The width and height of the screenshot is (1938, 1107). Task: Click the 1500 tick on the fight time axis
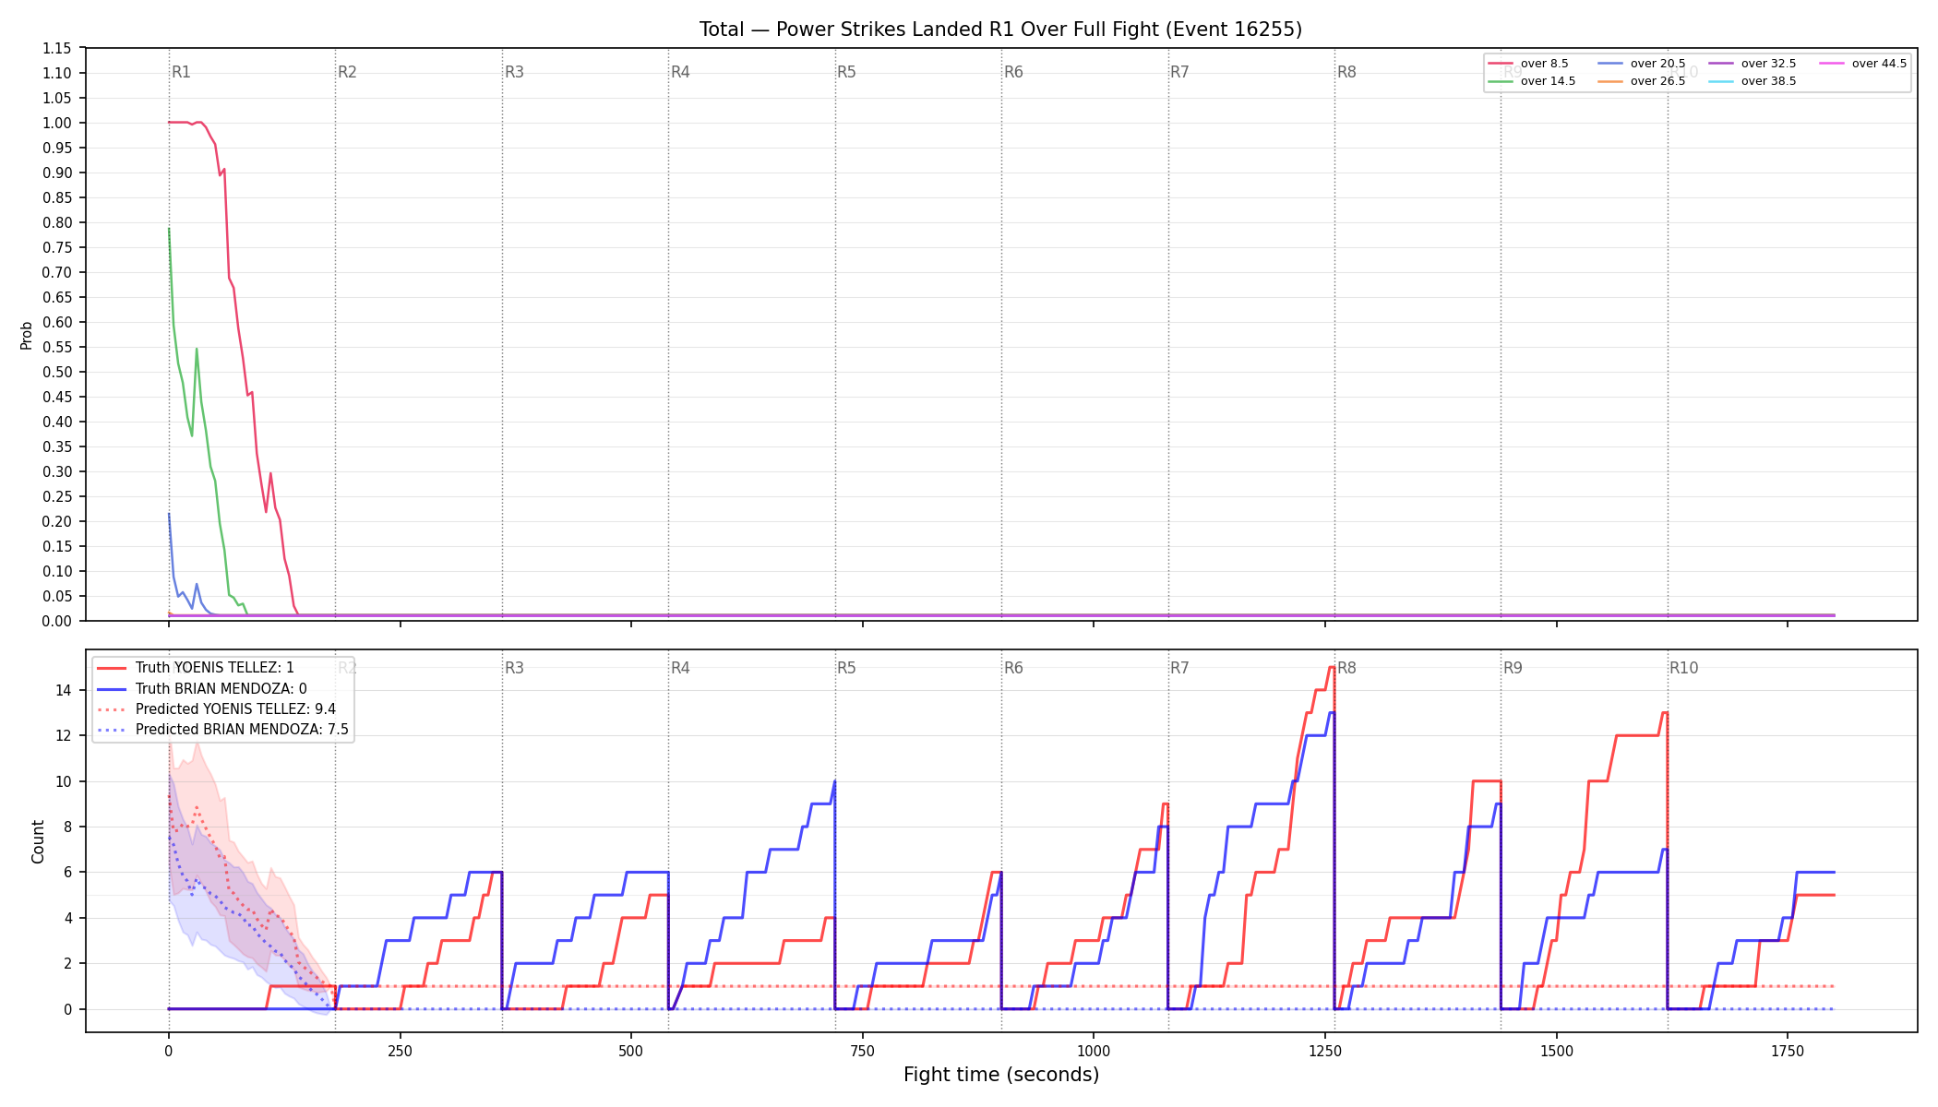coord(1557,1051)
